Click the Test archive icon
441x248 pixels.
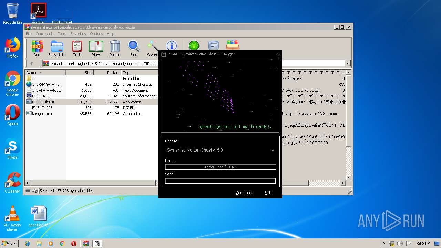[77, 48]
